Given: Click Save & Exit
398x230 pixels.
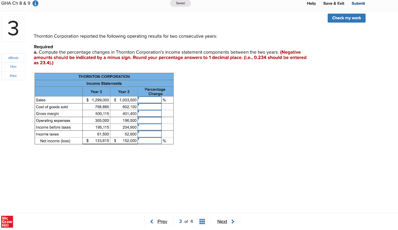Looking at the screenshot, I should [333, 3].
